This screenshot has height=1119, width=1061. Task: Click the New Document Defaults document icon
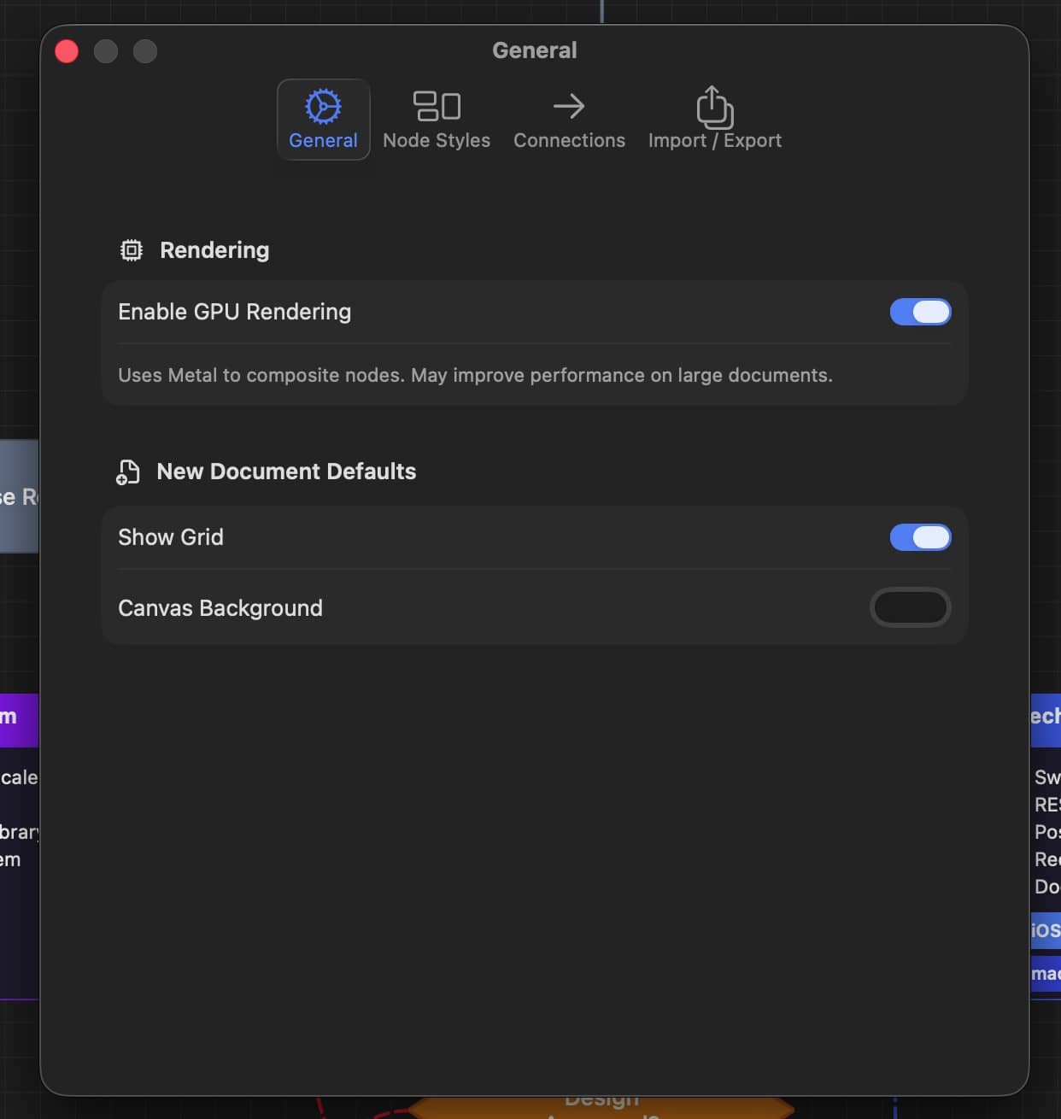click(x=128, y=472)
